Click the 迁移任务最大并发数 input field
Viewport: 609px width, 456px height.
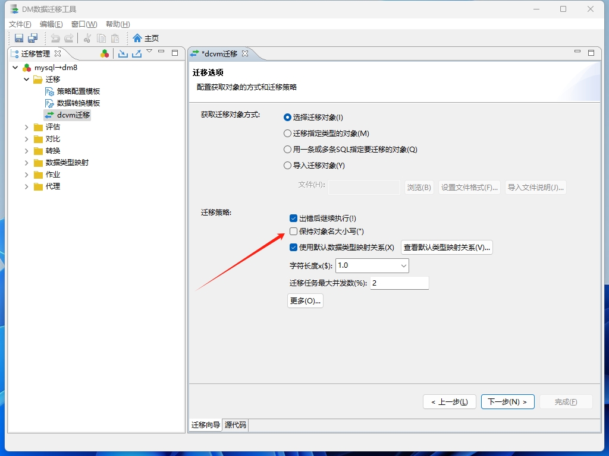pyautogui.click(x=399, y=283)
